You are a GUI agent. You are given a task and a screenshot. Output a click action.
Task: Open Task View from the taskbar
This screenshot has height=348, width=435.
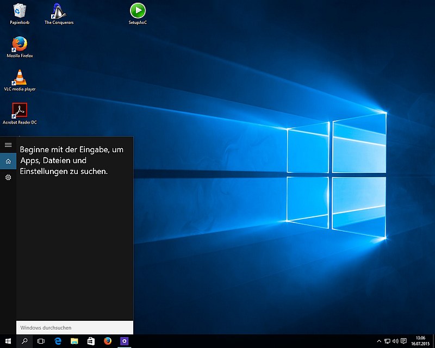tap(41, 341)
